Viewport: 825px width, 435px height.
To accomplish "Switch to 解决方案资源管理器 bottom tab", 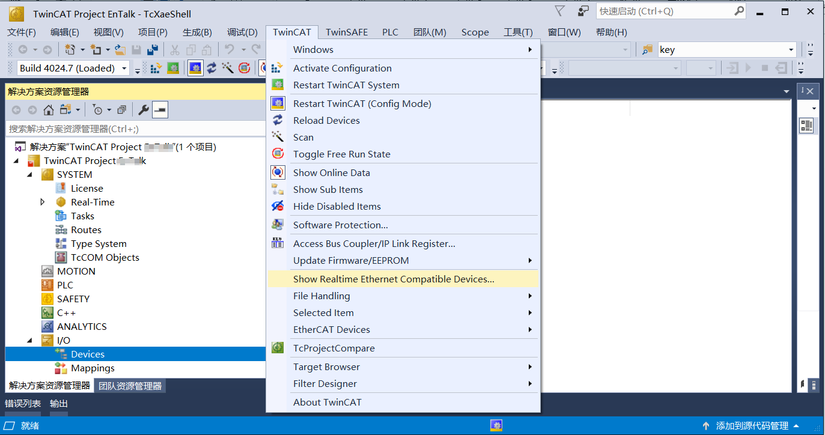I will [x=49, y=386].
